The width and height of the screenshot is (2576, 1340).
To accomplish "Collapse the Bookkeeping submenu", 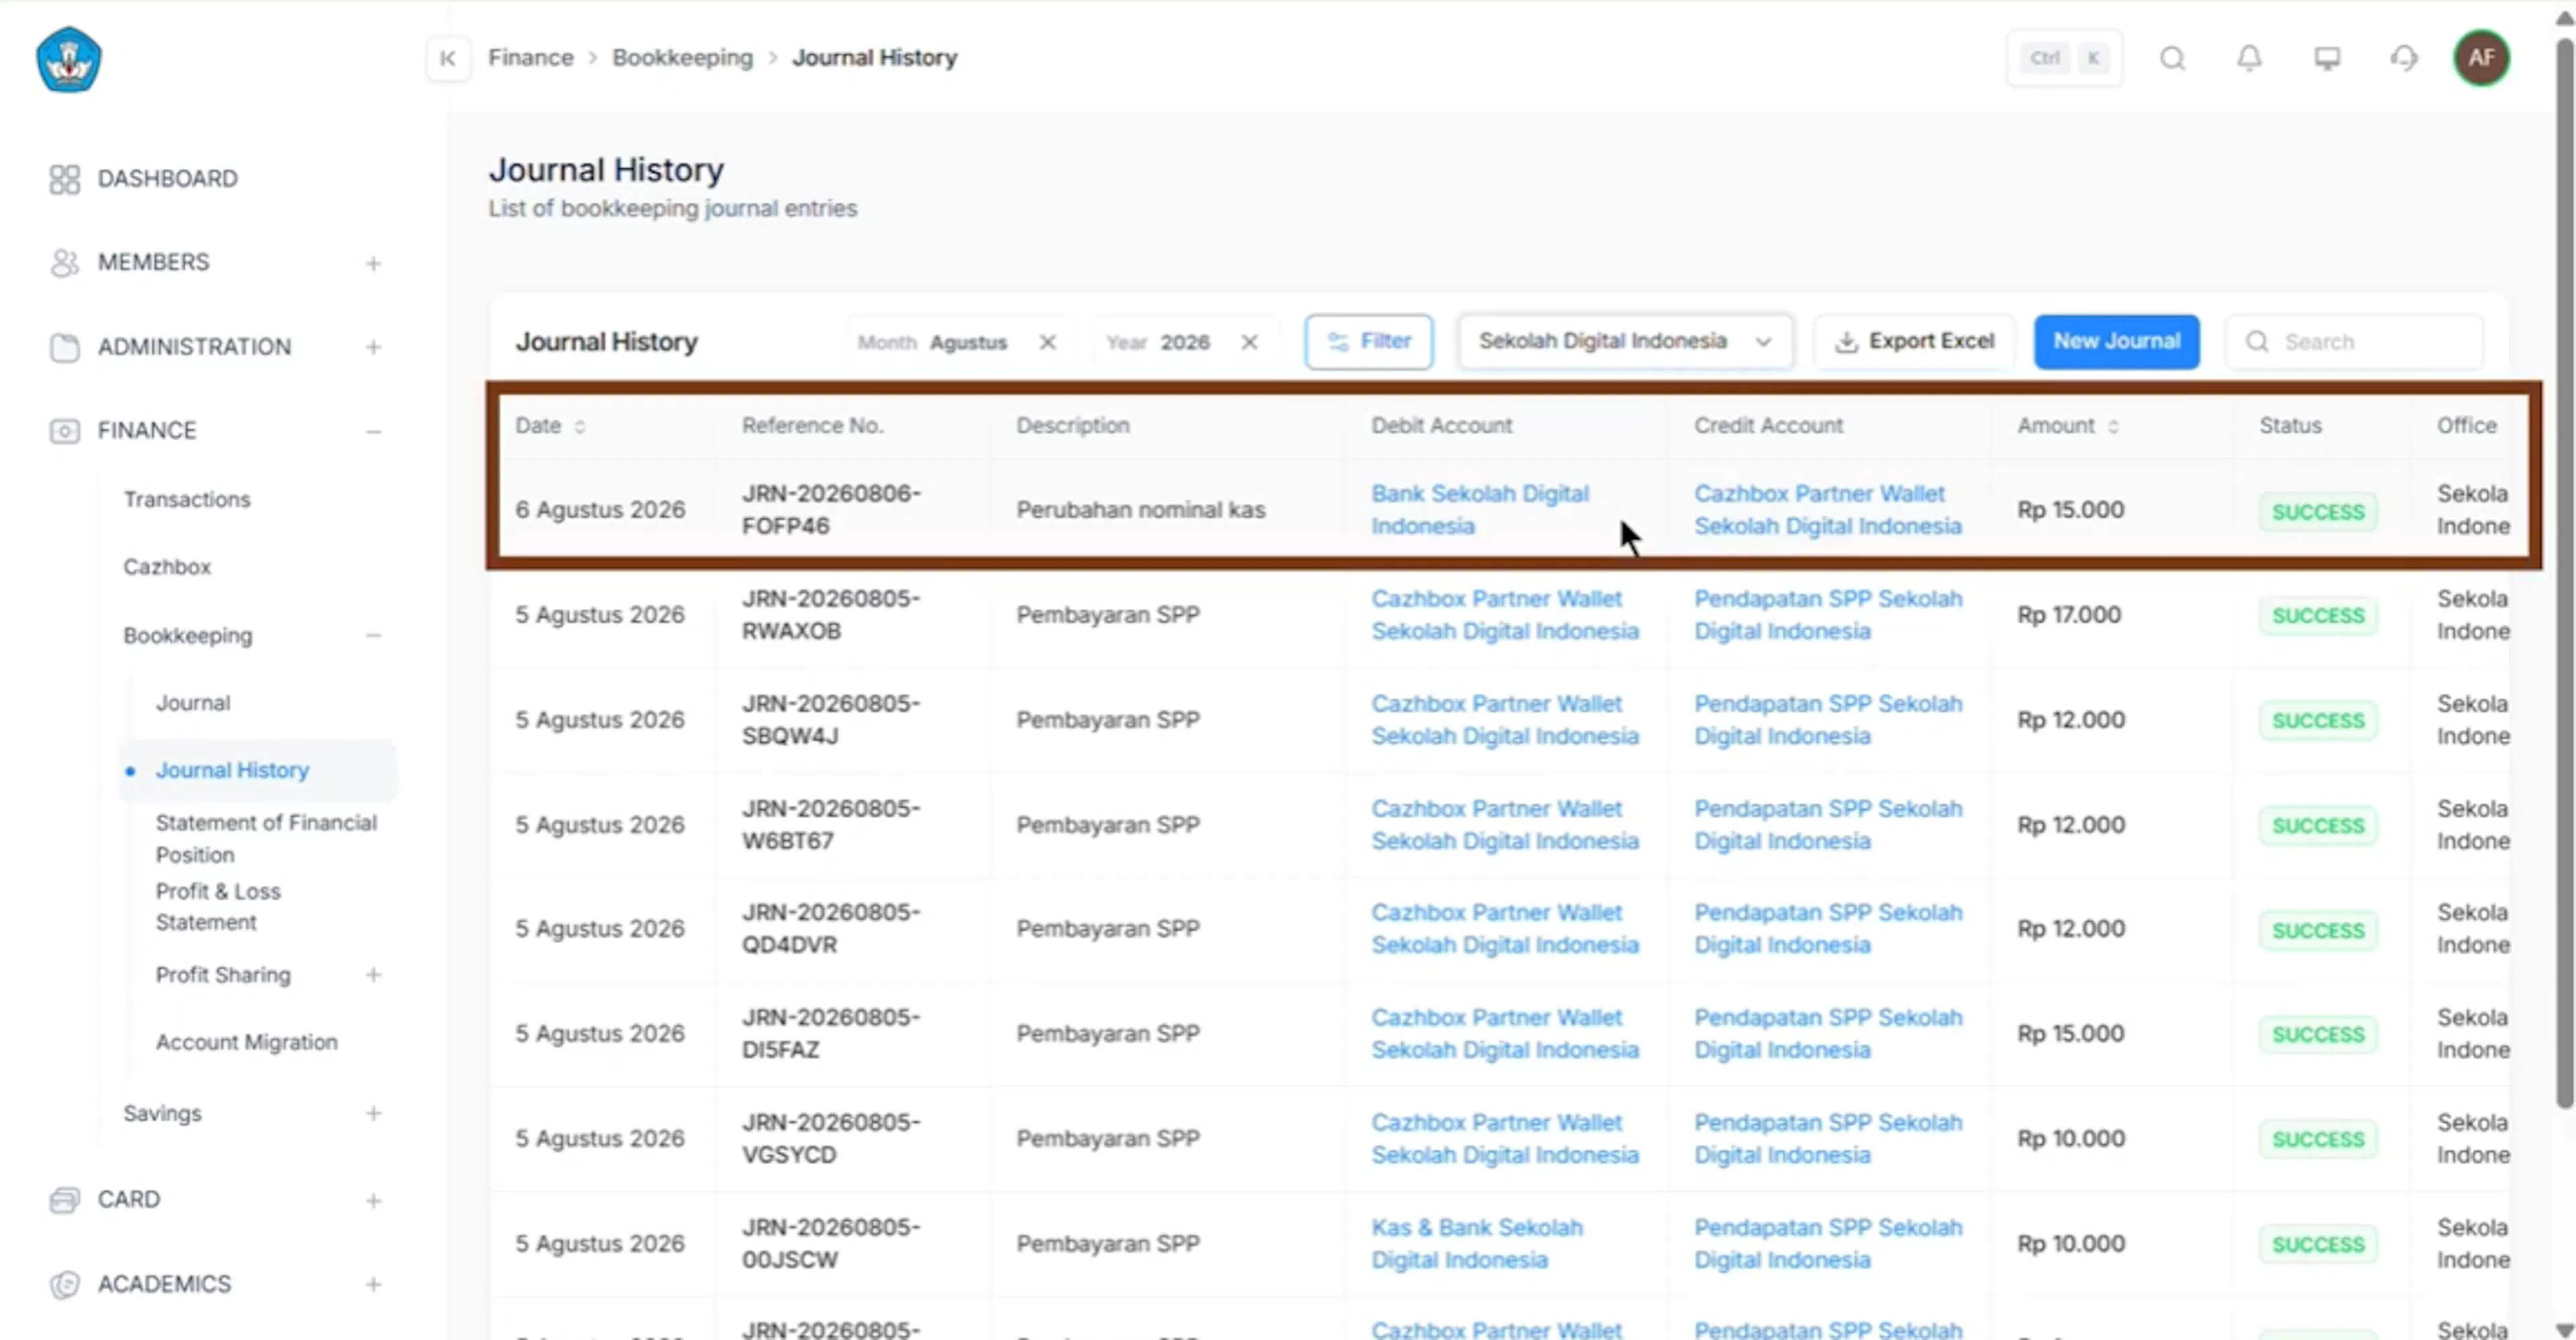I will tap(373, 636).
